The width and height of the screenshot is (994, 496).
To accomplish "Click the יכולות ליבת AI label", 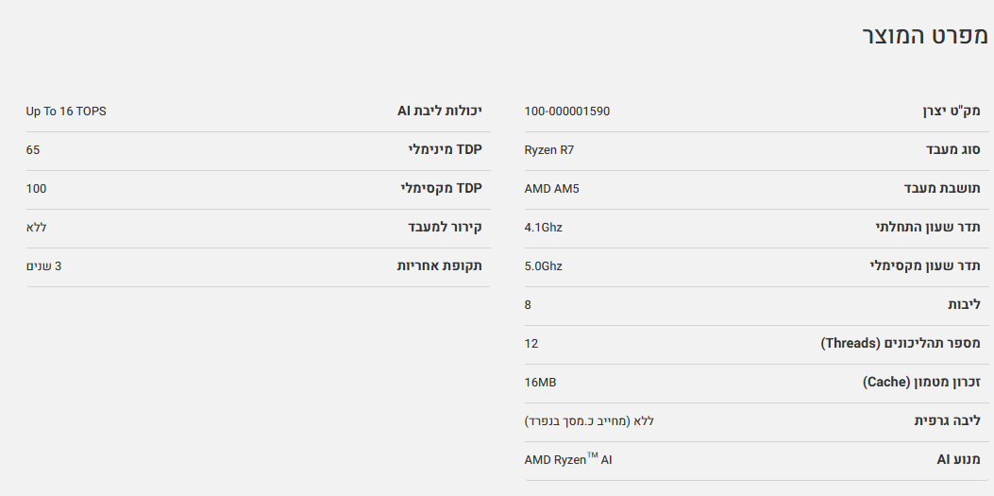I will 439,111.
